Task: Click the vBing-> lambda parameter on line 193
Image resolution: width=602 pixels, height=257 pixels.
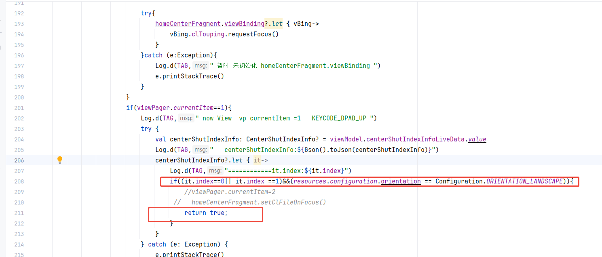Action: (x=306, y=24)
